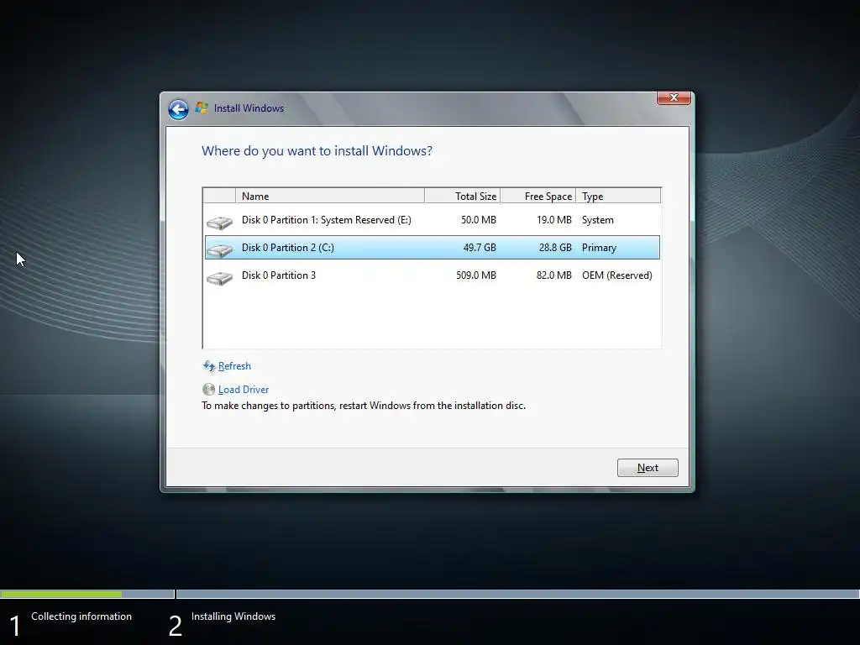Click the 509.0 MB total size cell
The image size is (860, 645).
(x=476, y=275)
